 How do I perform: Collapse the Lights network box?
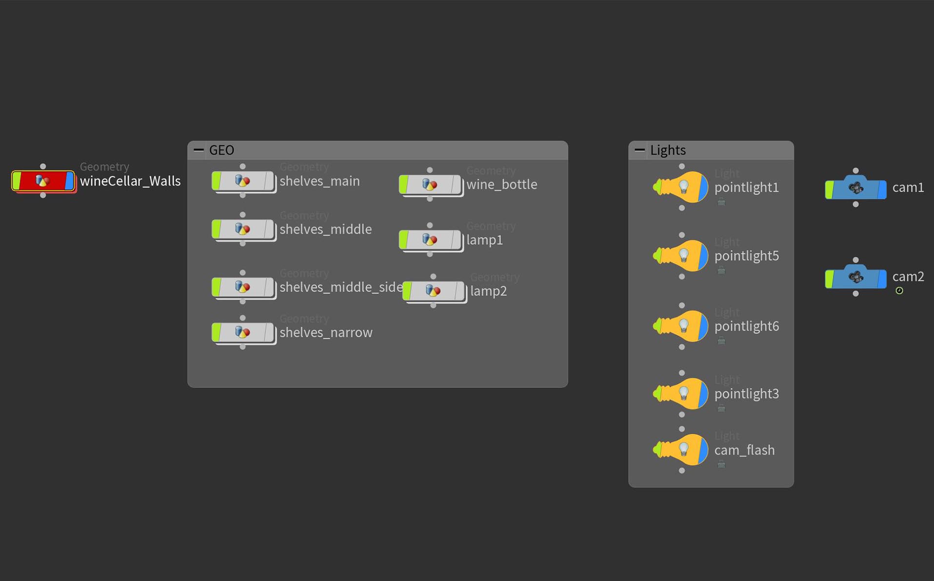tap(639, 150)
